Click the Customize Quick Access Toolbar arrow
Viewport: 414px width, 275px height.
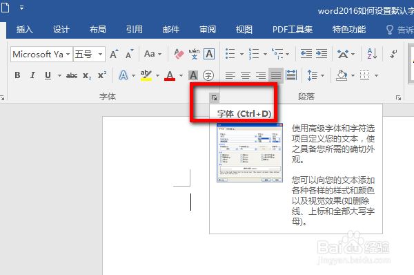point(21,8)
